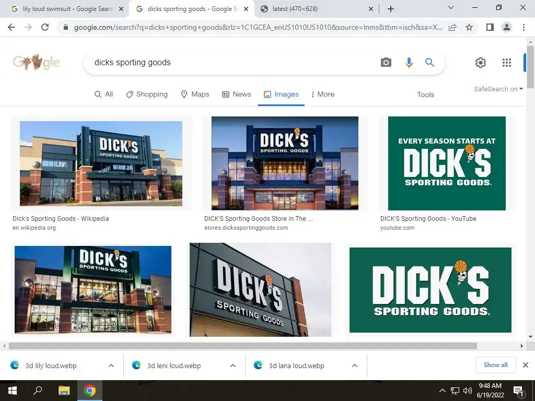Image resolution: width=535 pixels, height=401 pixels.
Task: Open Google quick settings gear
Action: 481,63
